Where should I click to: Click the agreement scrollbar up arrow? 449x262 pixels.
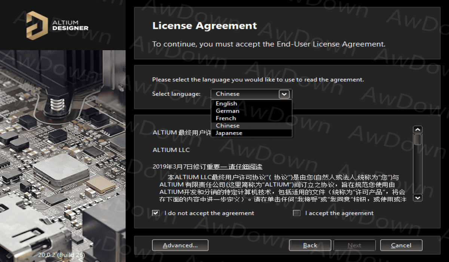coord(418,130)
